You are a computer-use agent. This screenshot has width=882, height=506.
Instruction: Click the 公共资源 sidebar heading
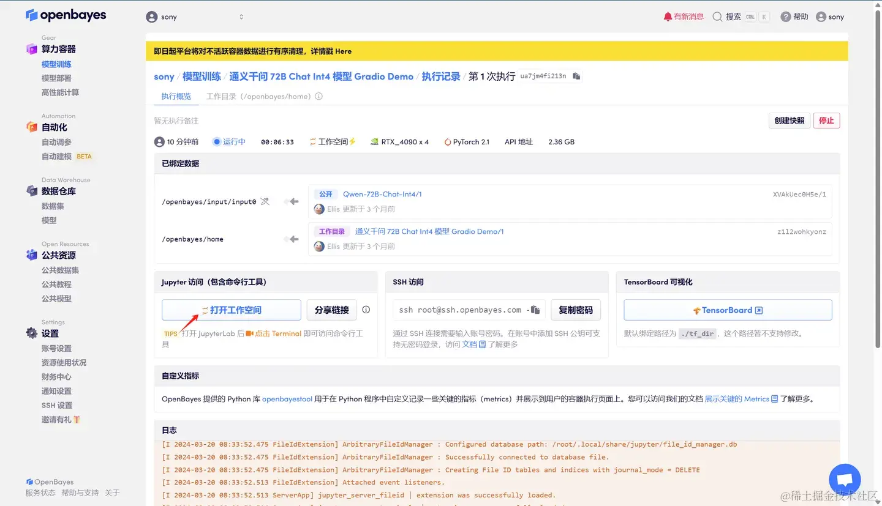(x=59, y=255)
